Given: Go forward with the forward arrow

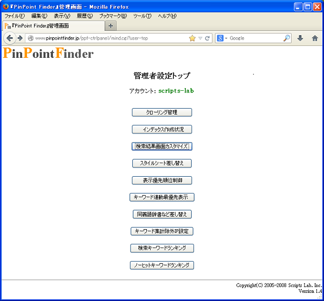Looking at the screenshot, I should click(x=20, y=38).
